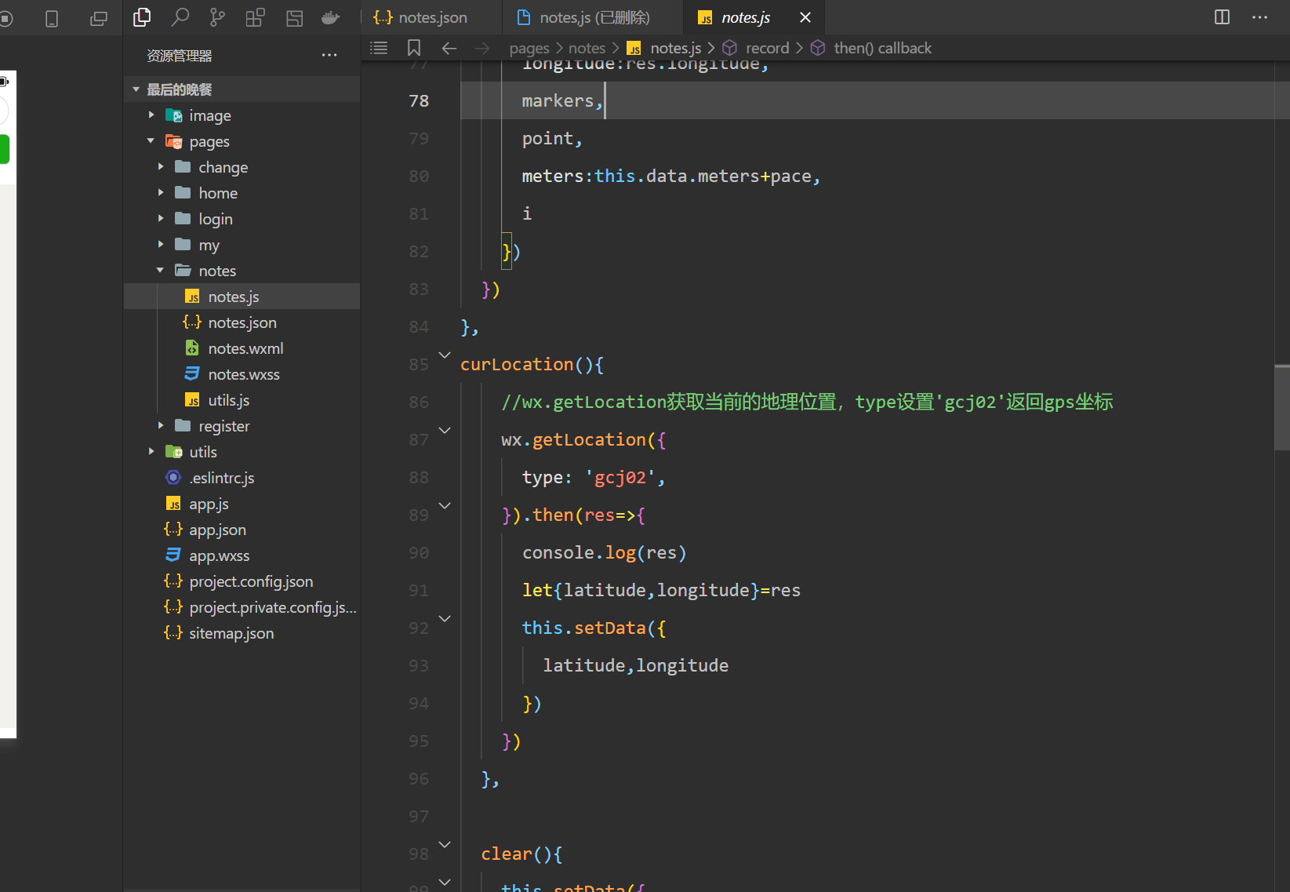Screen dimensions: 1290x892
Task: Open the Explorer files icon
Action: pos(142,17)
